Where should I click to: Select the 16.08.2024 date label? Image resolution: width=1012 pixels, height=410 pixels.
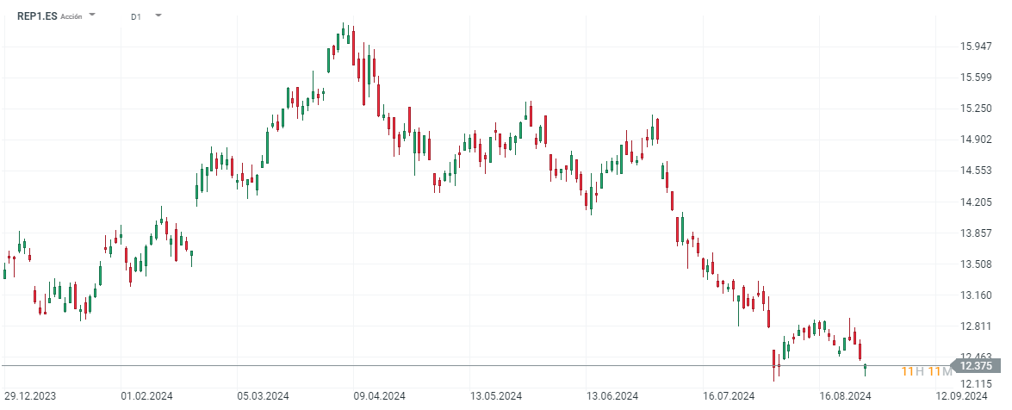(845, 396)
